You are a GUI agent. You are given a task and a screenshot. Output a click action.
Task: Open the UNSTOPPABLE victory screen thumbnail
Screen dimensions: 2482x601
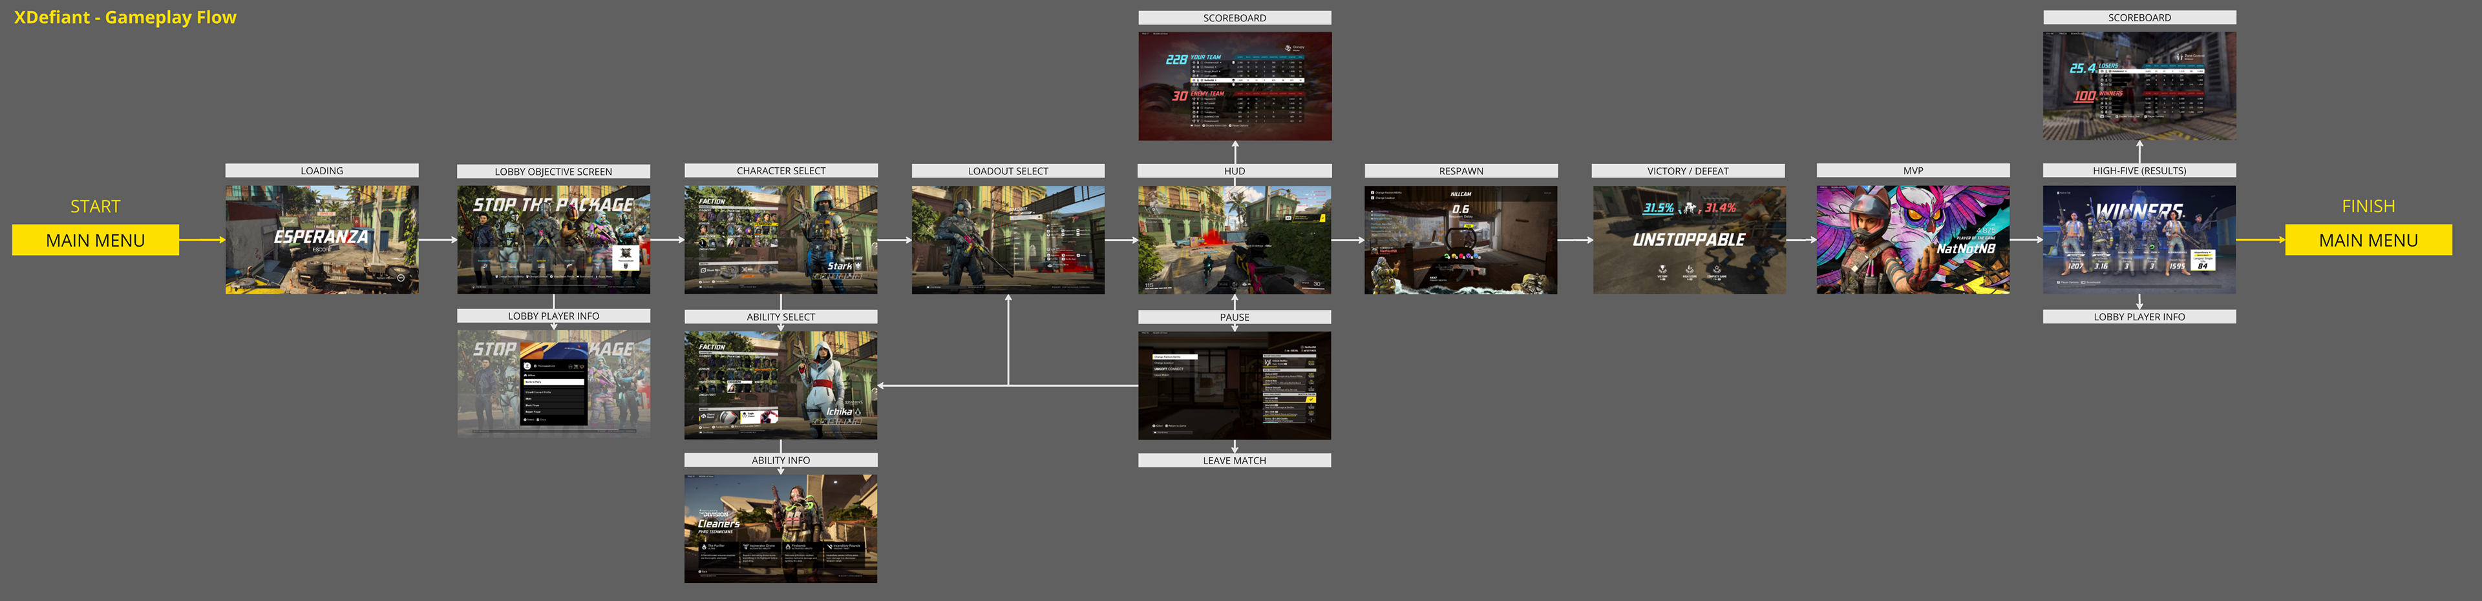point(1689,239)
